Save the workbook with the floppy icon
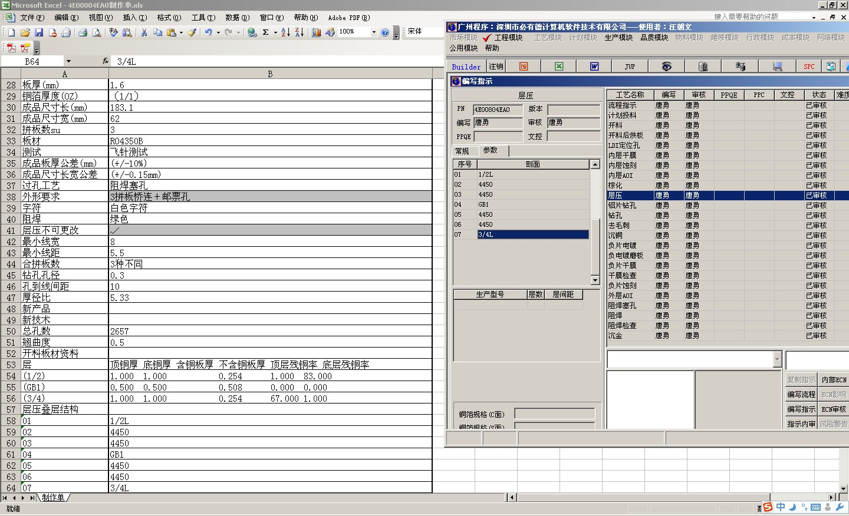The height and width of the screenshot is (516, 849). tap(39, 32)
